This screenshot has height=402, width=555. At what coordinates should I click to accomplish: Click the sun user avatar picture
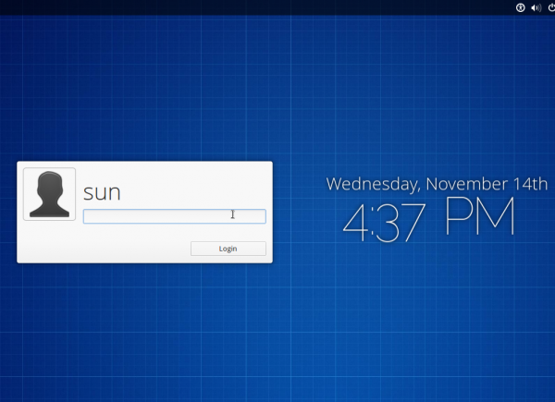tap(49, 194)
